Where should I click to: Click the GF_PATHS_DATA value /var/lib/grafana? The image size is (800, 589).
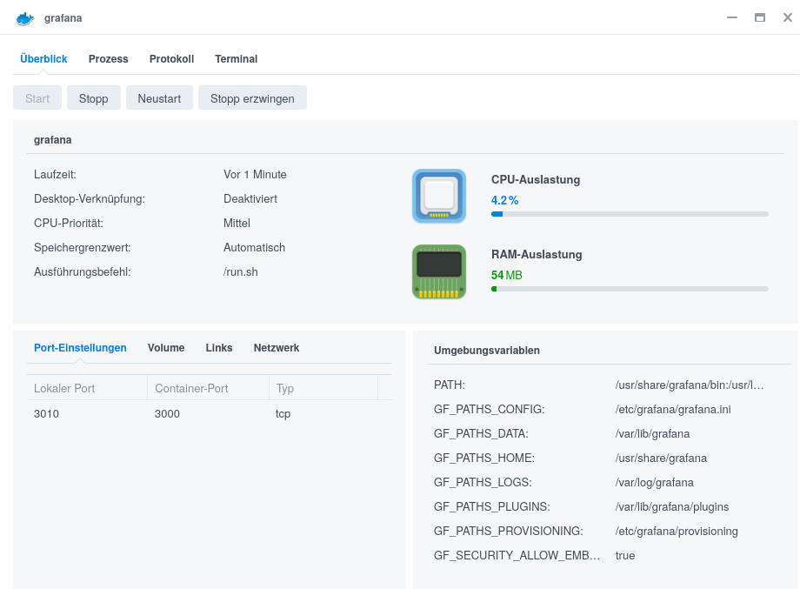click(652, 434)
